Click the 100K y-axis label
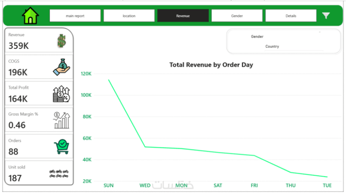The height and width of the screenshot is (193, 346). point(86,95)
